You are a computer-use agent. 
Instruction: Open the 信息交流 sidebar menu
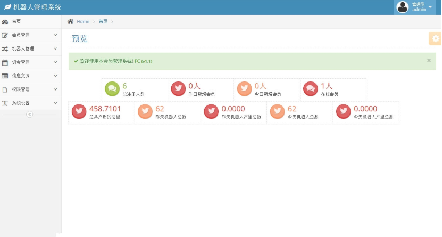(31, 76)
